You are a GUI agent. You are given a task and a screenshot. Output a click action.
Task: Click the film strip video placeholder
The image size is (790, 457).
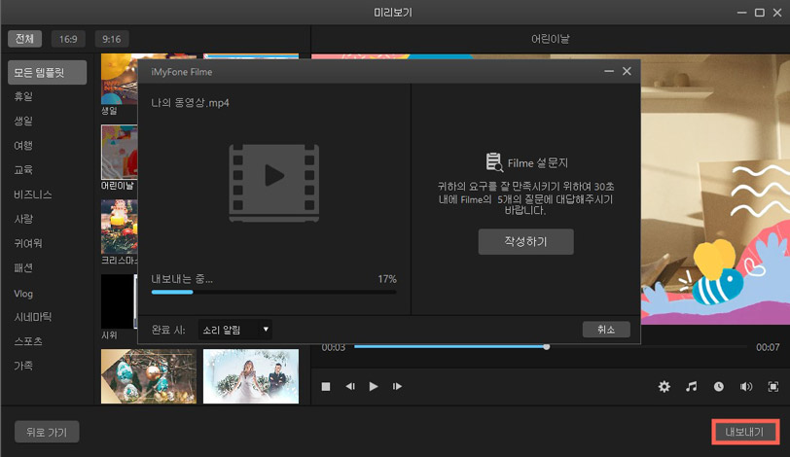[274, 183]
